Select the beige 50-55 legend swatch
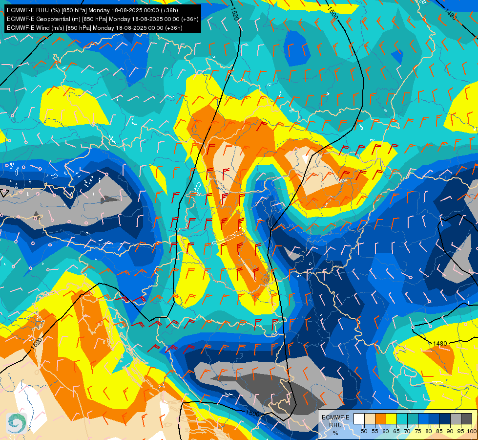Image resolution: width=478 pixels, height=440 pixels. (370, 418)
